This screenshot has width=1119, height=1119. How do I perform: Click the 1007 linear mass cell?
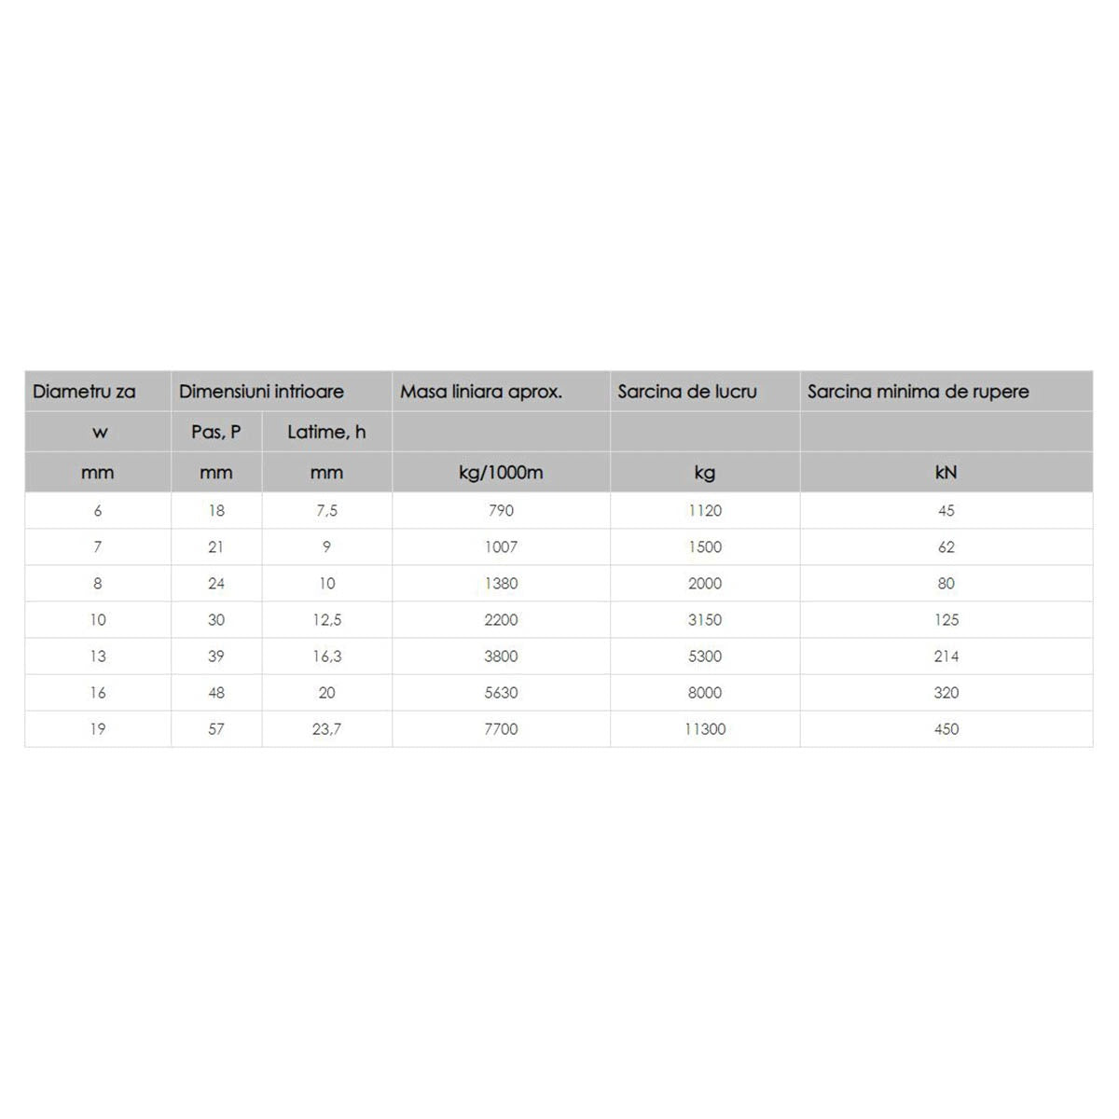click(501, 547)
